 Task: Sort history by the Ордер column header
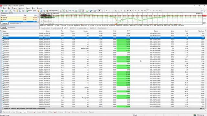4,31
